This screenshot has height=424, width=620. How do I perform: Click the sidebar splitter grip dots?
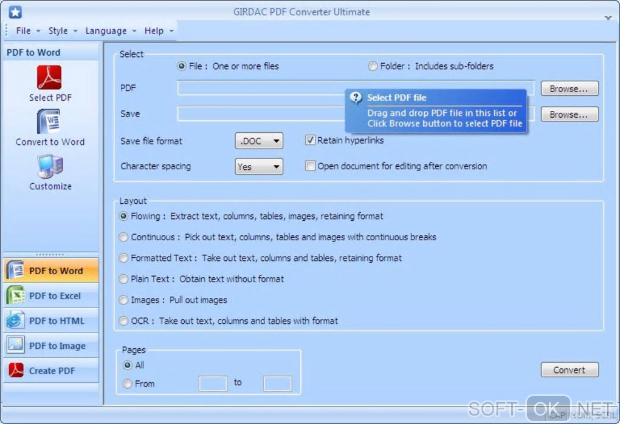pos(50,255)
